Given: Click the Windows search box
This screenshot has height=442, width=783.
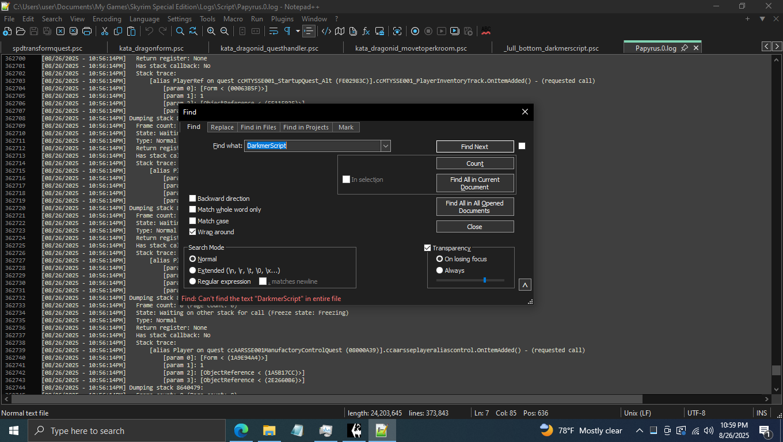Looking at the screenshot, I should [126, 430].
